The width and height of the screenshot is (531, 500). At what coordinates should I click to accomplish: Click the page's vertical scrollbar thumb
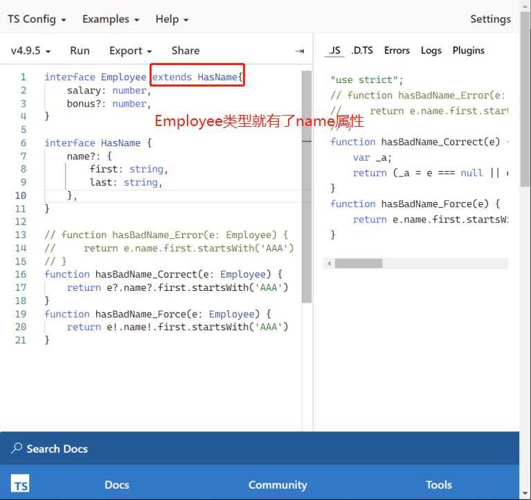click(x=525, y=99)
